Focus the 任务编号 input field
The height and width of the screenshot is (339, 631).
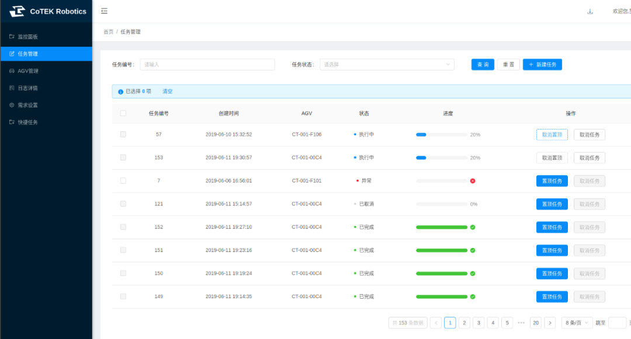(207, 65)
